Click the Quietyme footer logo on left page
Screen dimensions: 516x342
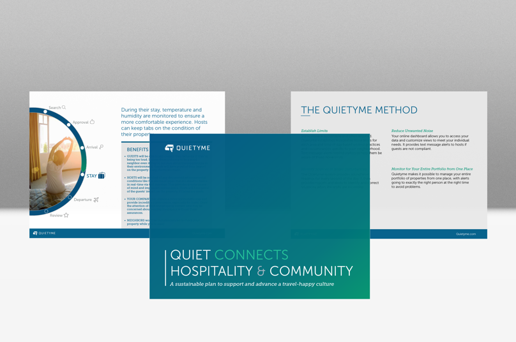coord(45,233)
